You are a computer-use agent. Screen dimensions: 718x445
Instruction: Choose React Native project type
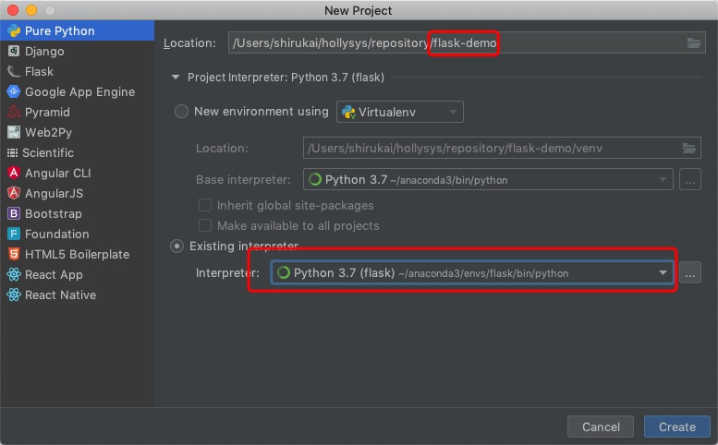(77, 295)
